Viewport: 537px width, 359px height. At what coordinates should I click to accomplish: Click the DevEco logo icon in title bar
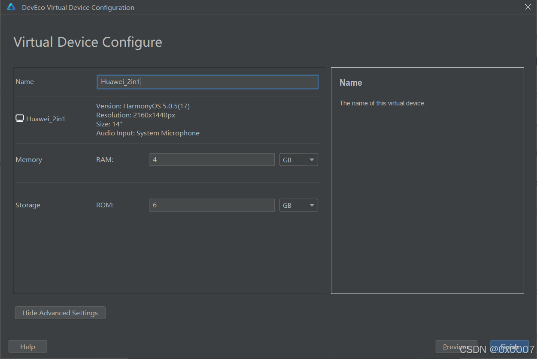pos(11,7)
